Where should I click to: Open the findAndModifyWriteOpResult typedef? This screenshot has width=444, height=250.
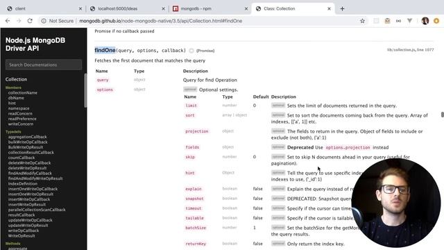pos(35,178)
